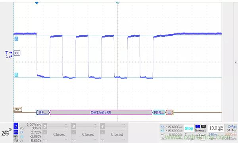Select cursor B marker on waveform
238x143 pixels.
pyautogui.click(x=16, y=75)
